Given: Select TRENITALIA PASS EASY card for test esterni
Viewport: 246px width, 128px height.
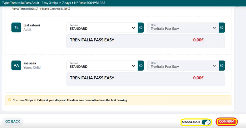Looking at the screenshot, I should click(x=146, y=41).
